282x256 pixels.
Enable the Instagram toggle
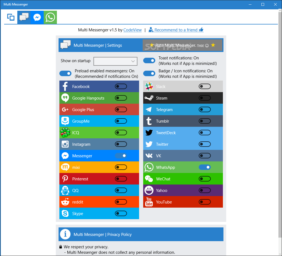tap(121, 144)
